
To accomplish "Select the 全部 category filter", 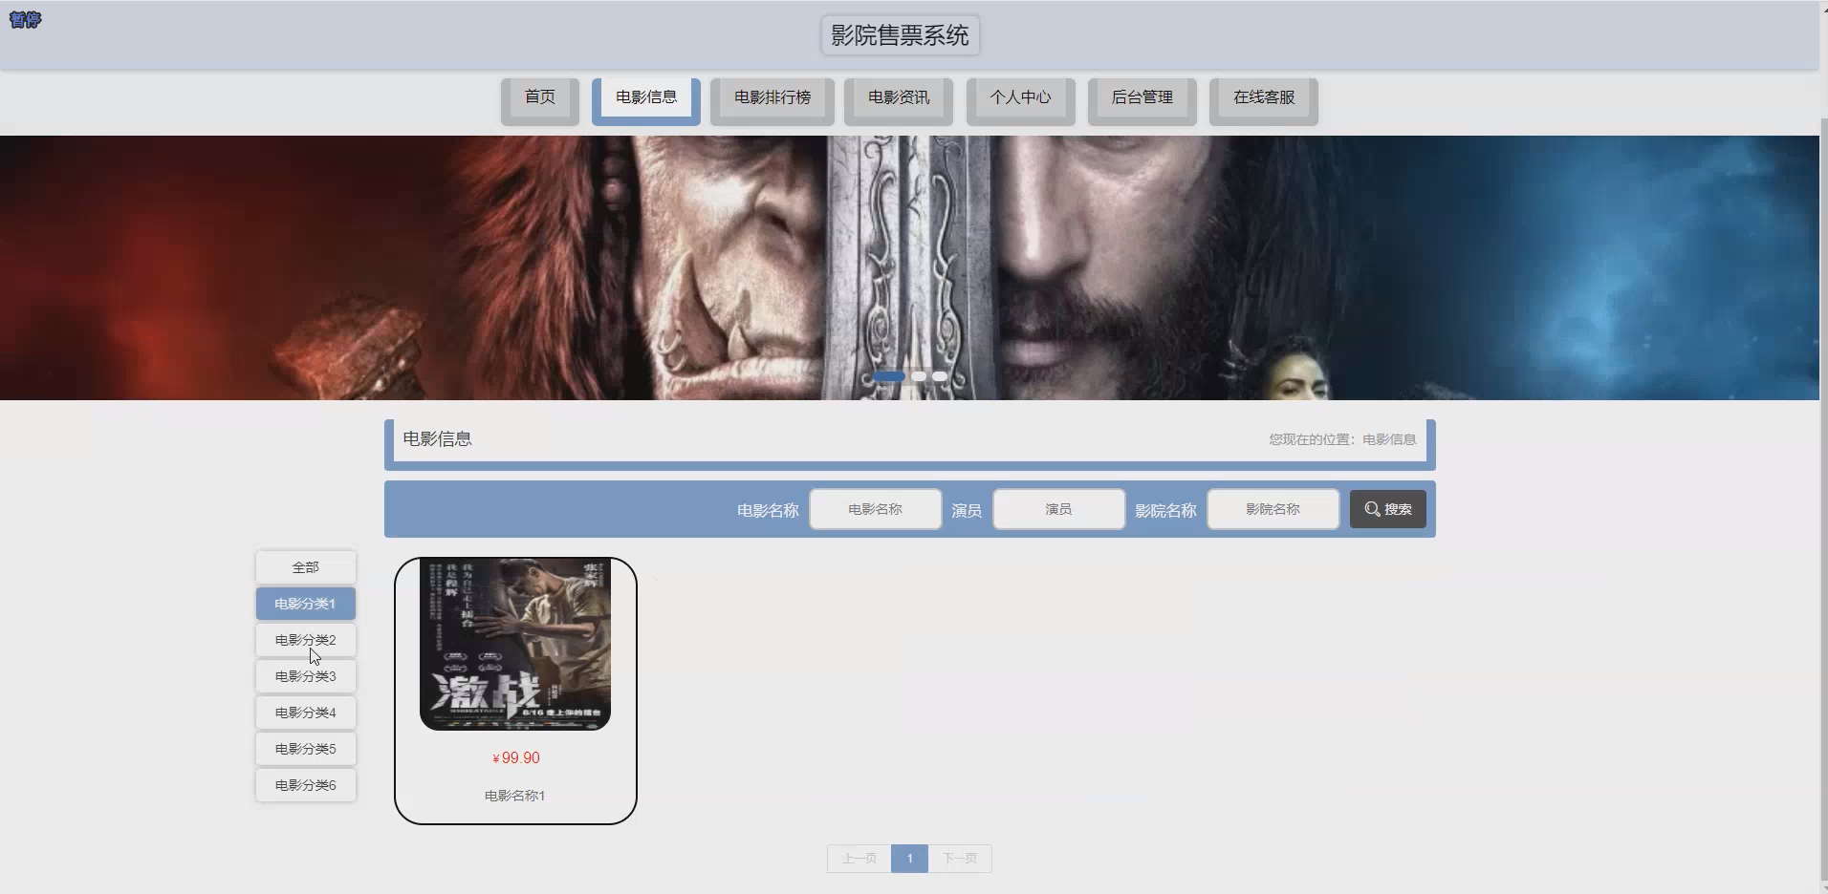I will coord(306,567).
